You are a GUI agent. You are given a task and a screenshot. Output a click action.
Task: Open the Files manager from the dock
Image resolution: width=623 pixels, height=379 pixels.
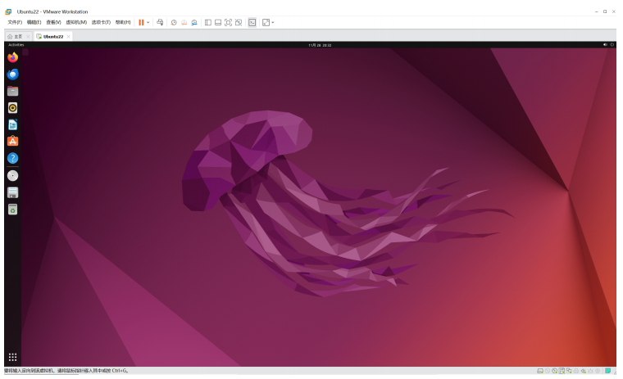coord(13,92)
